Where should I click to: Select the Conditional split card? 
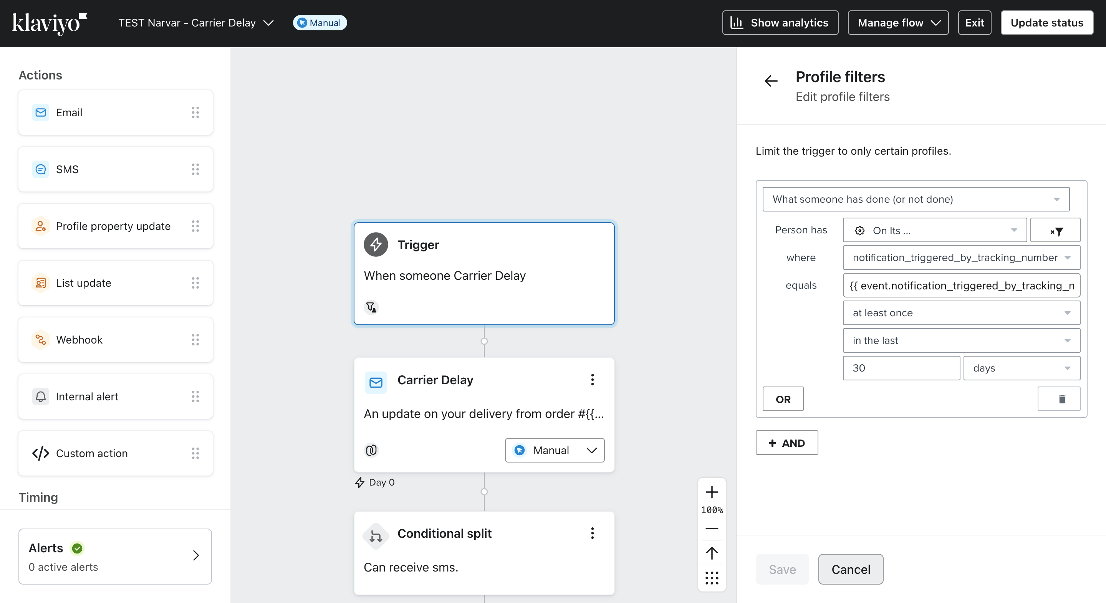[x=484, y=553]
